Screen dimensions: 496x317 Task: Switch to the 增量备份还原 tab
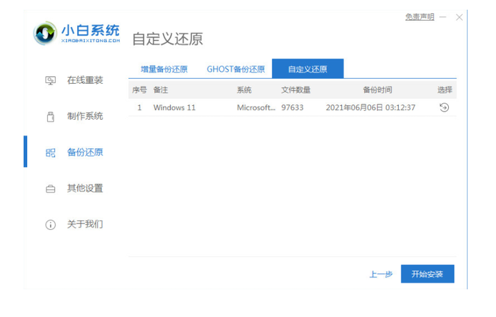point(163,69)
